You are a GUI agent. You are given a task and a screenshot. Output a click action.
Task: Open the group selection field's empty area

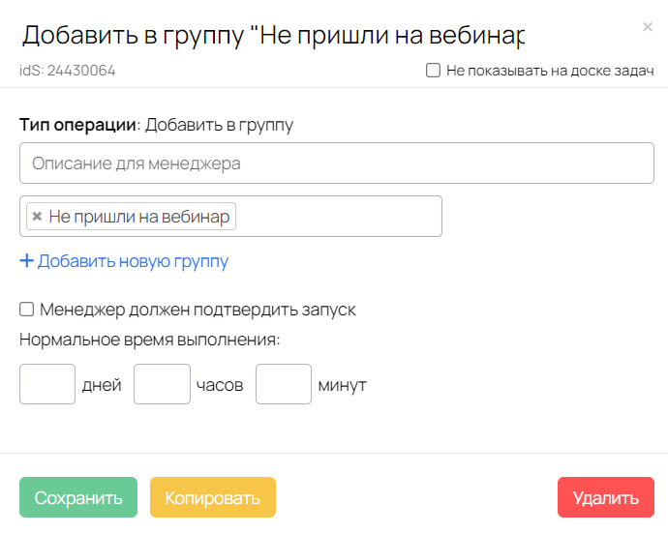tap(339, 217)
